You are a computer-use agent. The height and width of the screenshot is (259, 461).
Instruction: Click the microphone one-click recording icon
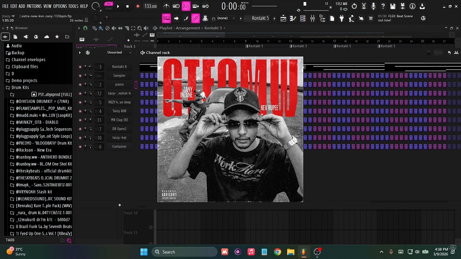coord(373,6)
